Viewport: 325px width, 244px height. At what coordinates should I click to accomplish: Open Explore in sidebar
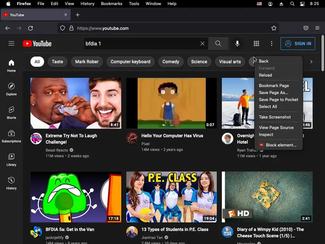click(11, 89)
